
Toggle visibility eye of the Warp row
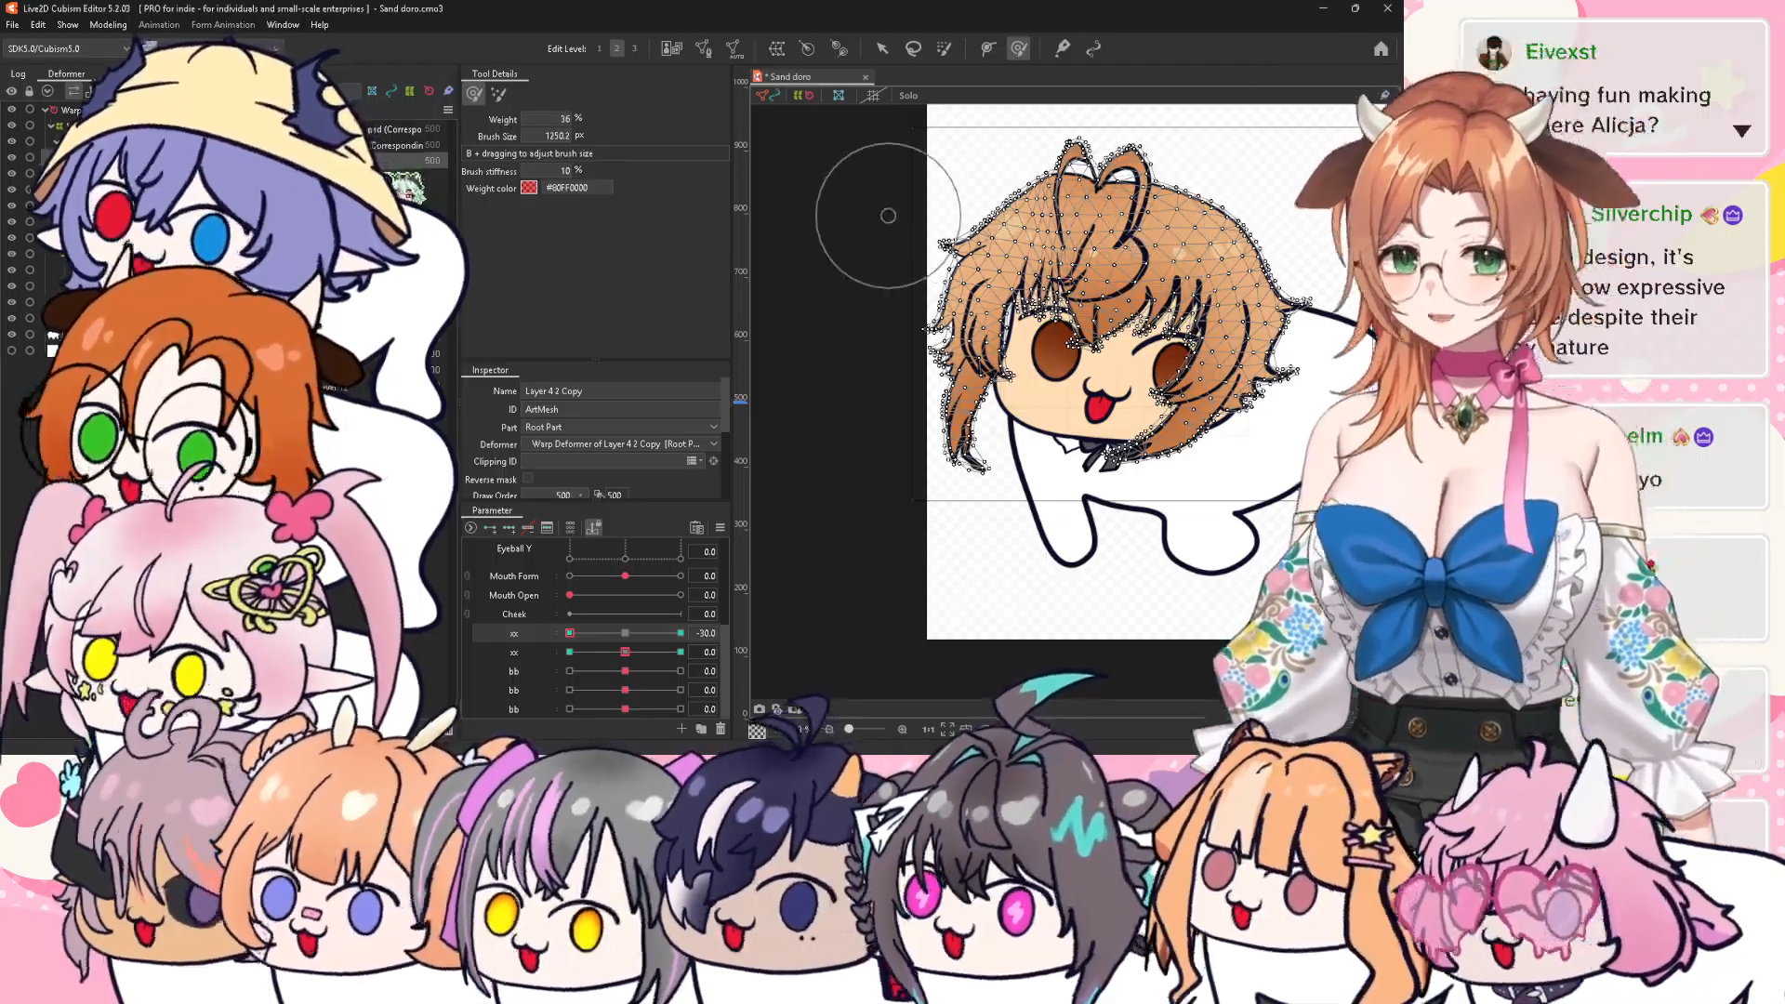[11, 110]
